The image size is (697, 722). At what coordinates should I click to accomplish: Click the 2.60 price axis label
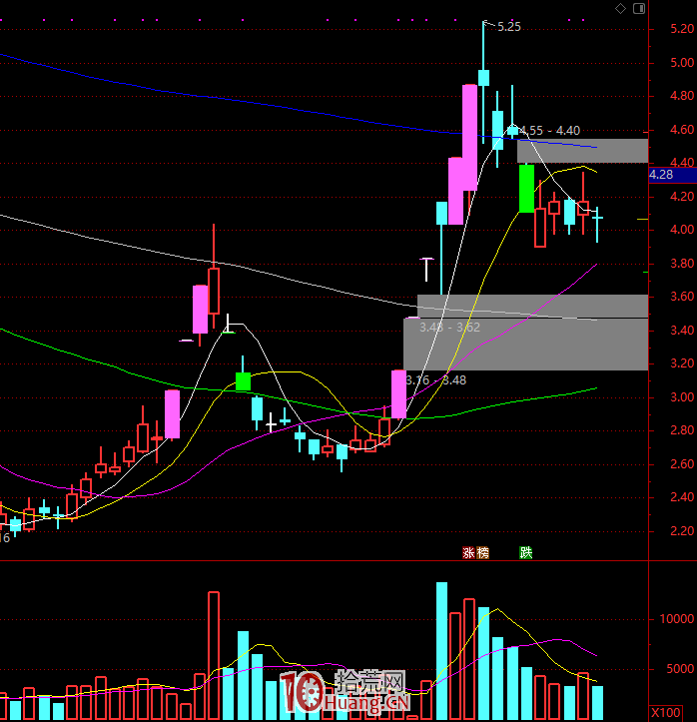[x=682, y=464]
